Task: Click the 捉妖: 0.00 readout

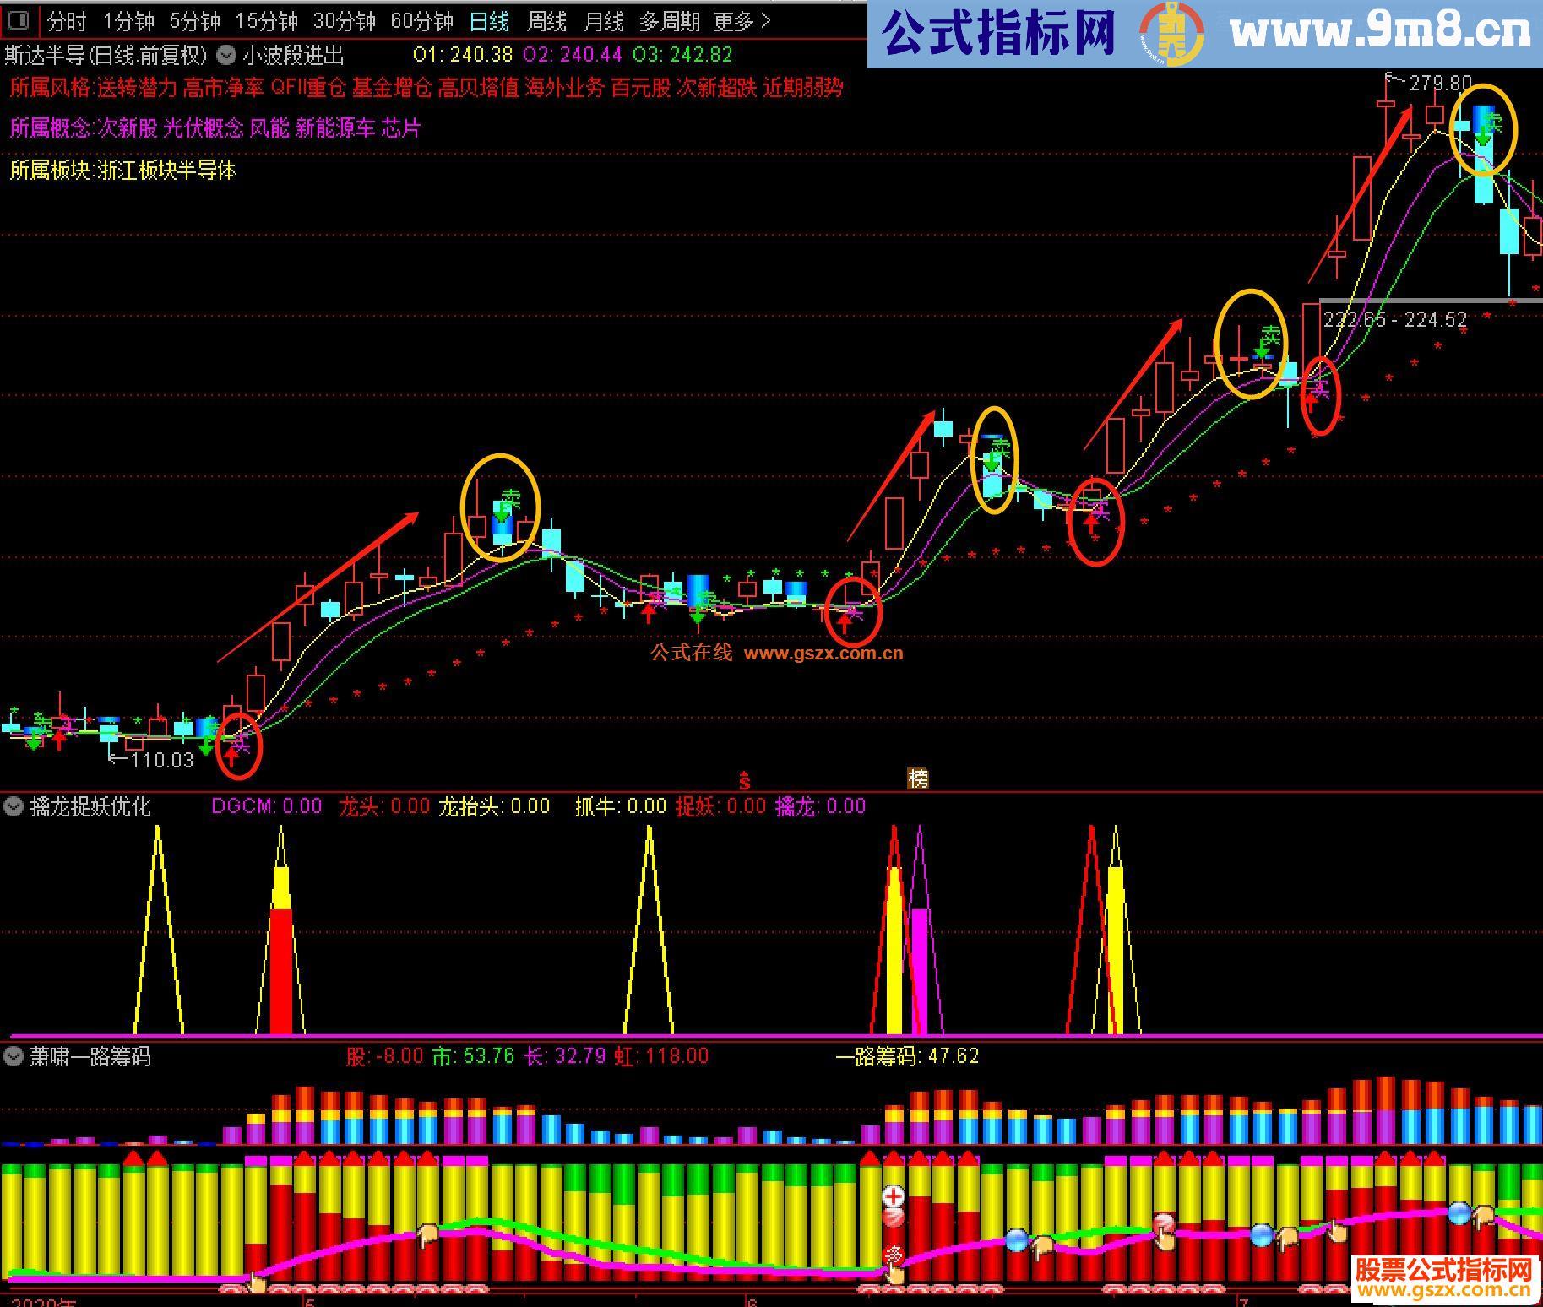Action: click(x=720, y=806)
